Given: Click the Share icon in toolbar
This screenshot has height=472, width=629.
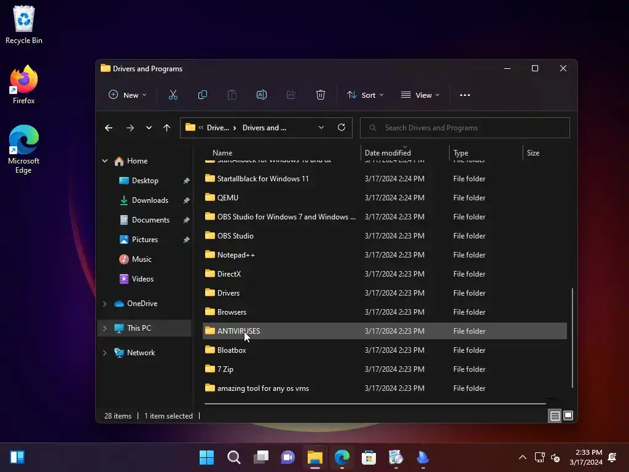Looking at the screenshot, I should [x=291, y=95].
